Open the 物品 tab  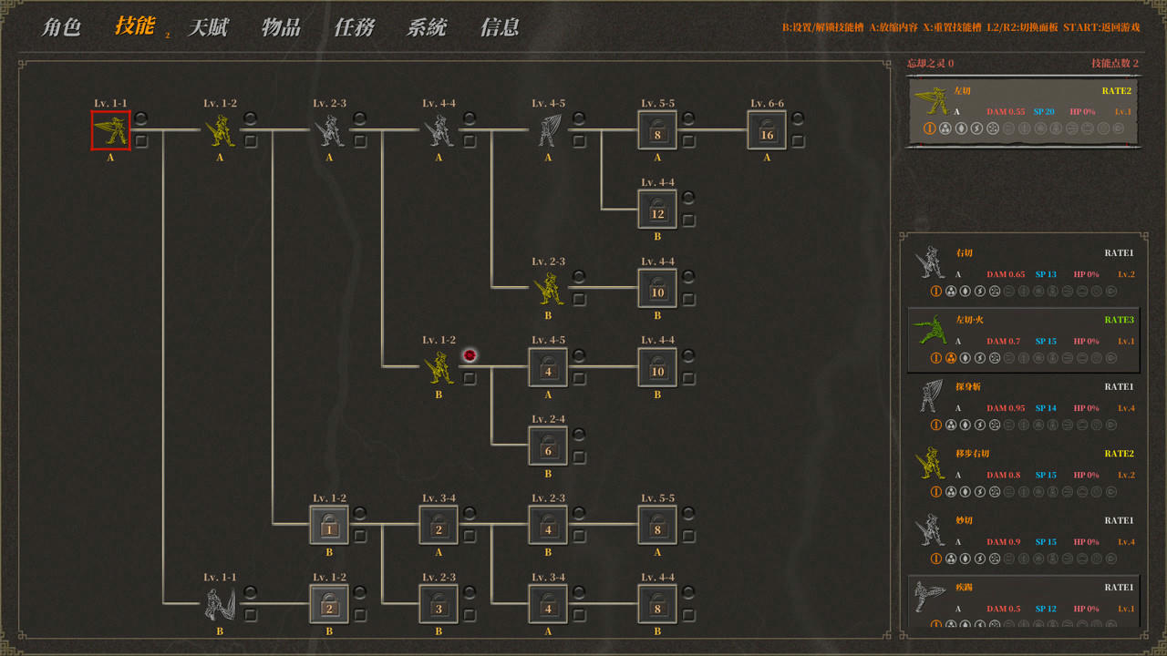[x=281, y=27]
